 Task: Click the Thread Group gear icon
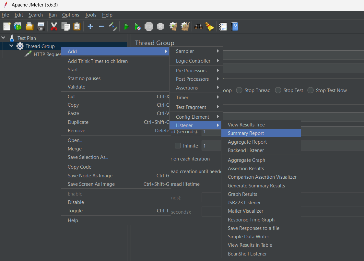(x=20, y=46)
